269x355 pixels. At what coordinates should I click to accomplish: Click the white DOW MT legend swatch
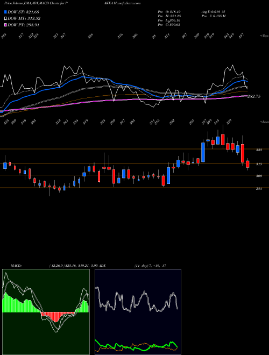pyautogui.click(x=5, y=18)
